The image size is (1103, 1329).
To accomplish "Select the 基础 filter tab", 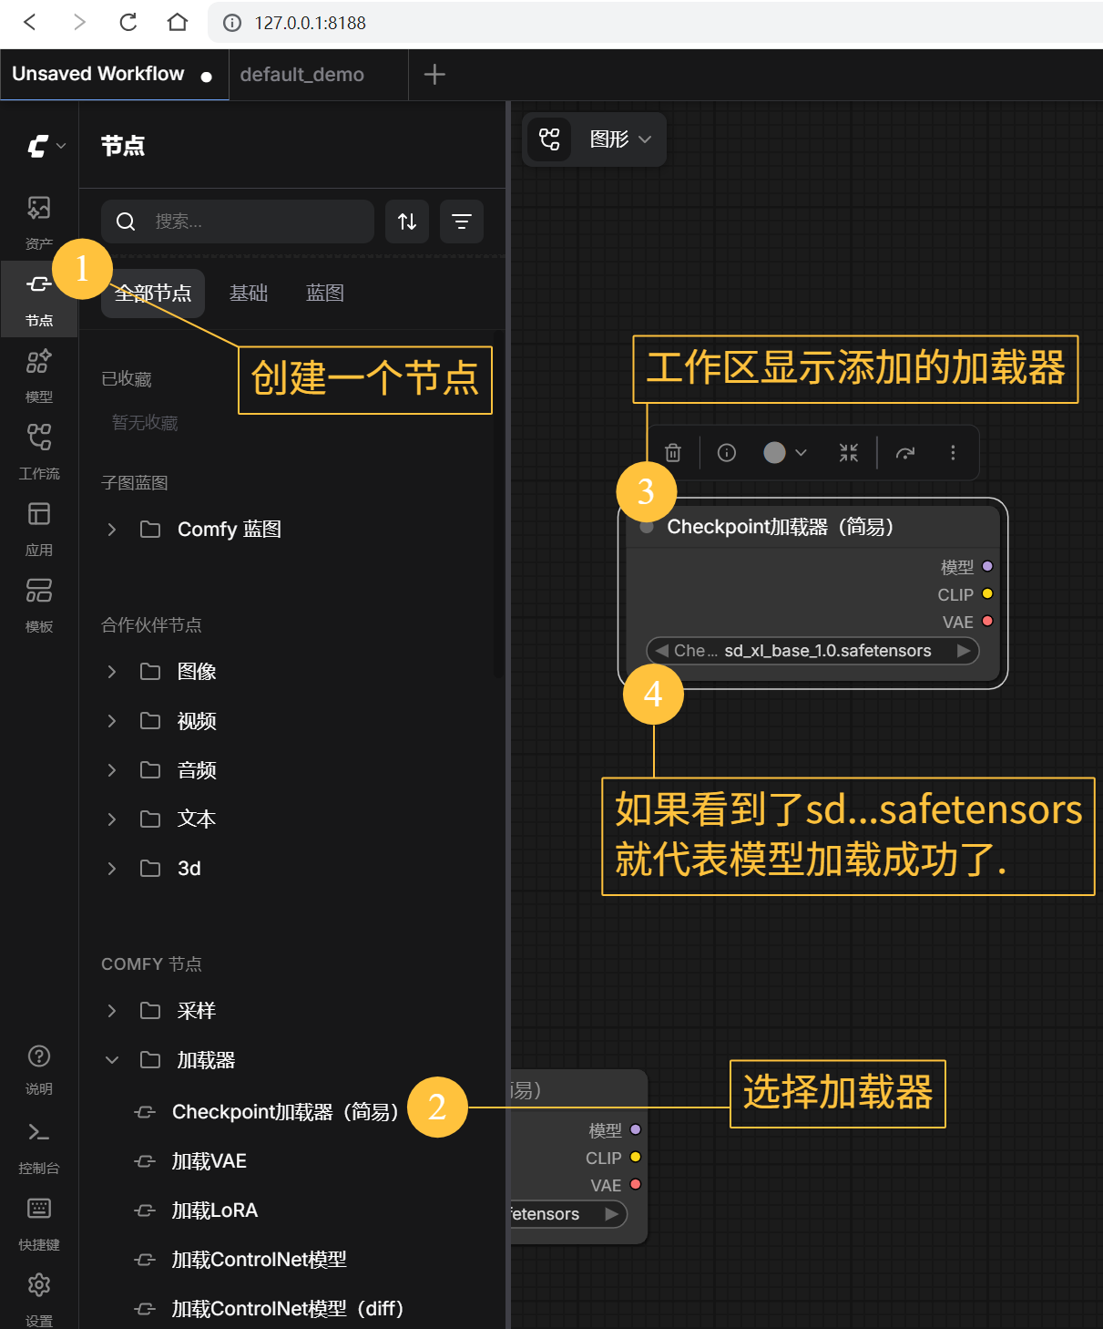I will tap(249, 293).
